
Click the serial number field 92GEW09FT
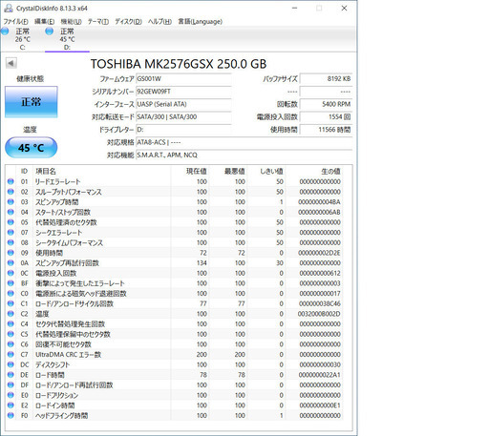click(183, 92)
